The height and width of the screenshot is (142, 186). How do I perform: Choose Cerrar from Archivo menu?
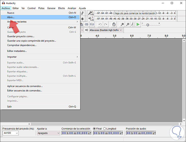(40, 28)
